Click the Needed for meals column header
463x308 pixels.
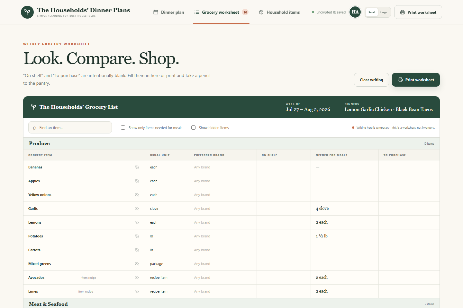(331, 155)
